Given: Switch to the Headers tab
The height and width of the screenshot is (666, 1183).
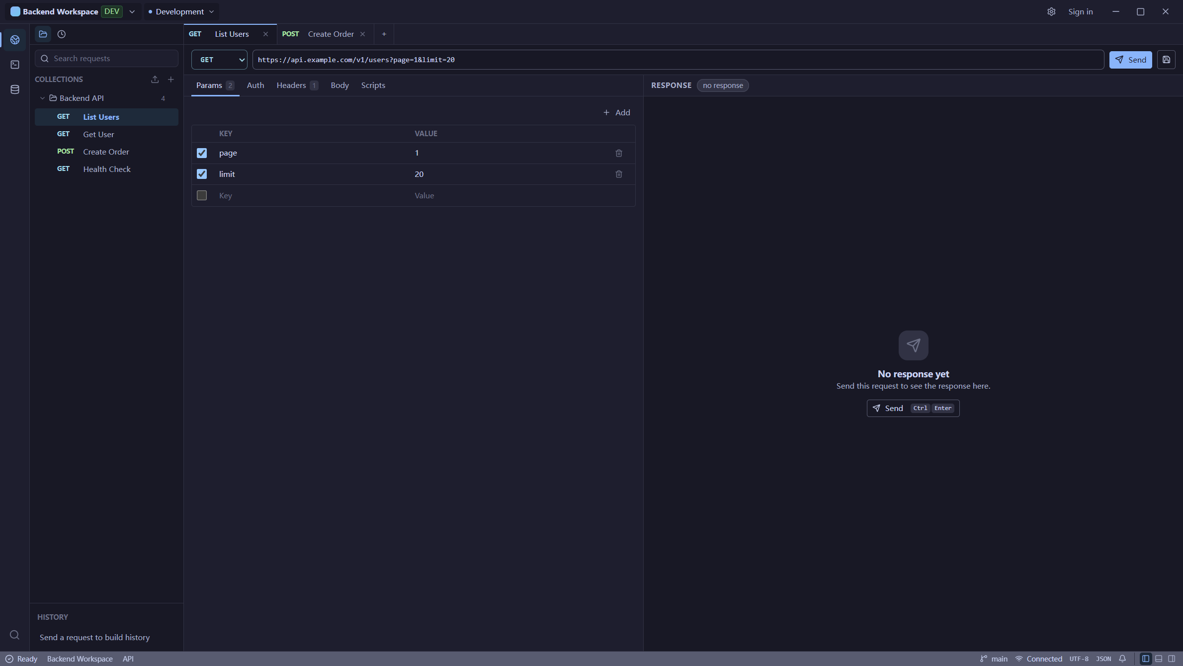Looking at the screenshot, I should click(297, 85).
